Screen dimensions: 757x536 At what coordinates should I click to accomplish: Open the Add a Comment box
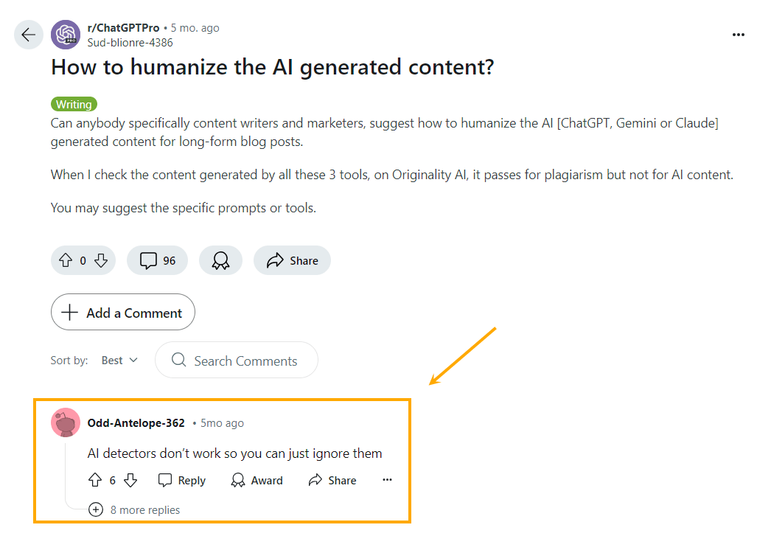(122, 312)
